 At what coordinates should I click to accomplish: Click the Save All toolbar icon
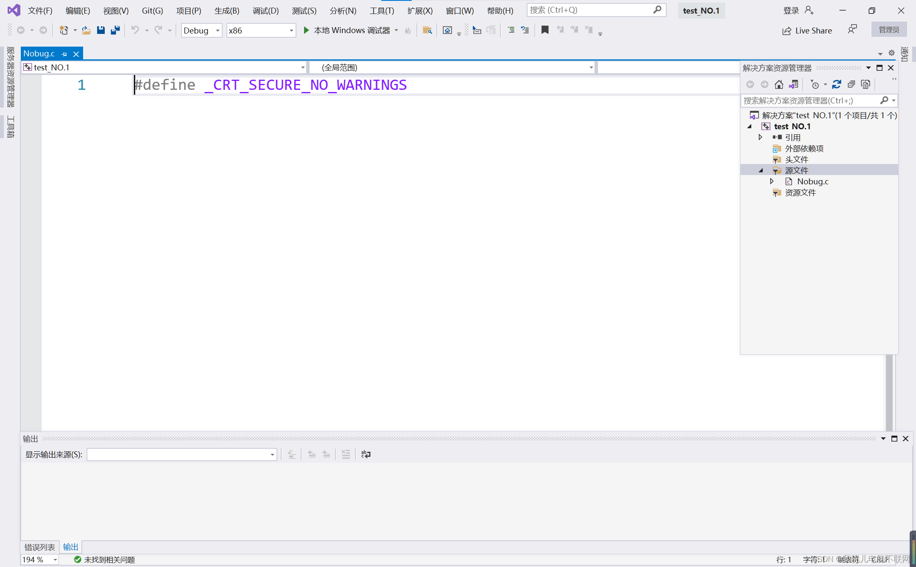coord(115,30)
